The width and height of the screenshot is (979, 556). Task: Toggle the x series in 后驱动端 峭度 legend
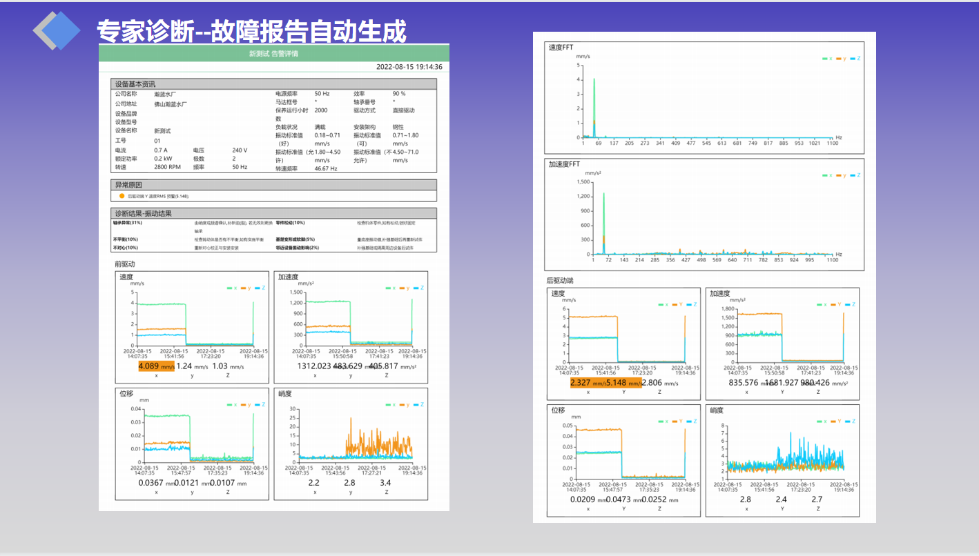(x=820, y=421)
